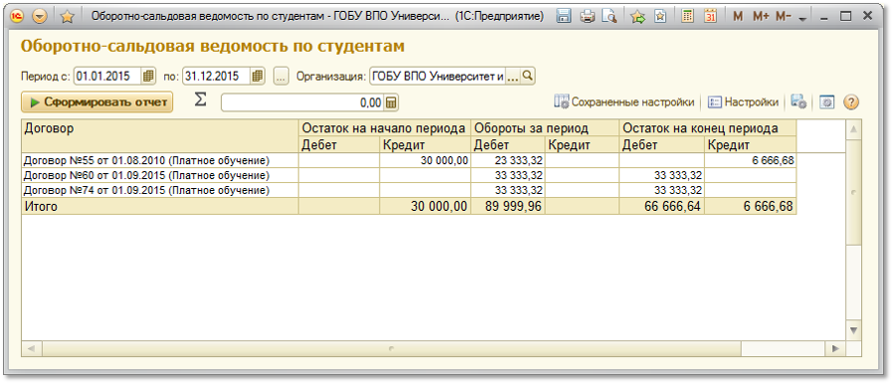894x385 pixels.
Task: Click the vertical scrollbar down arrow
Action: 853,330
